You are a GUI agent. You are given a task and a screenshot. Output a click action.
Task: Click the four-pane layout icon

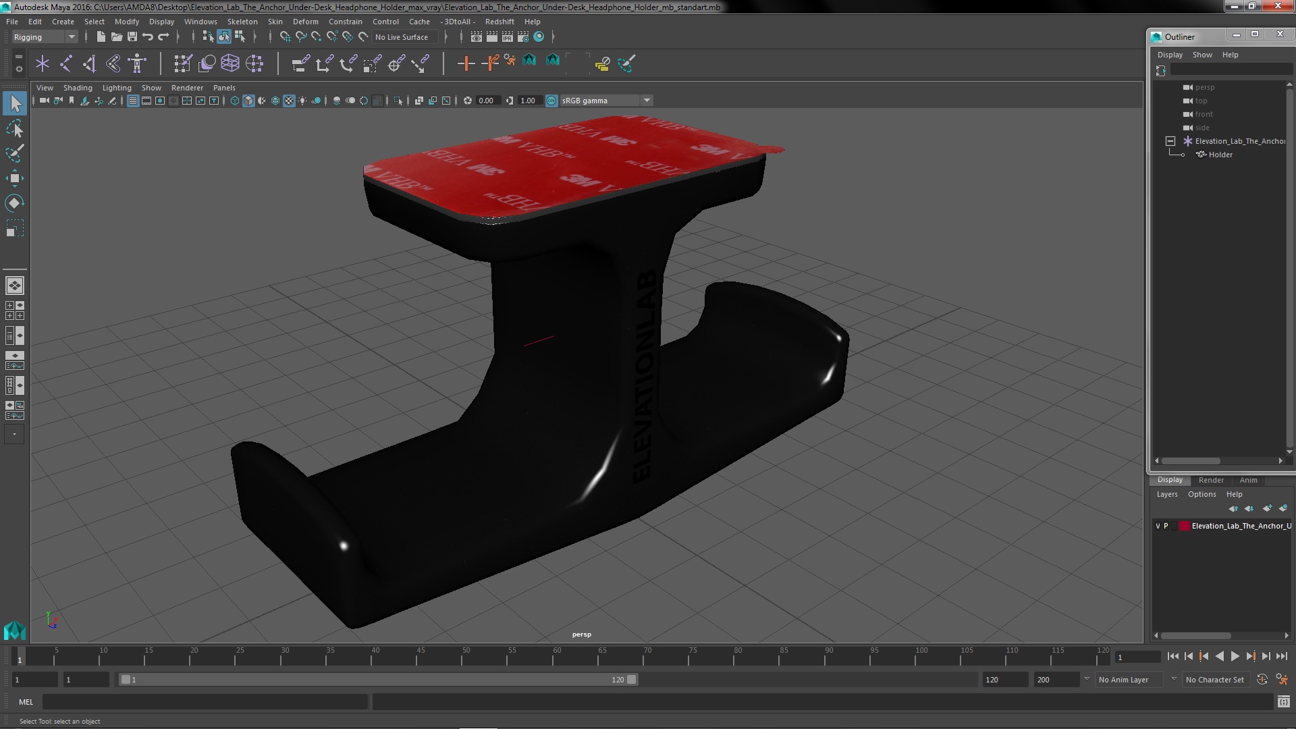click(x=15, y=310)
